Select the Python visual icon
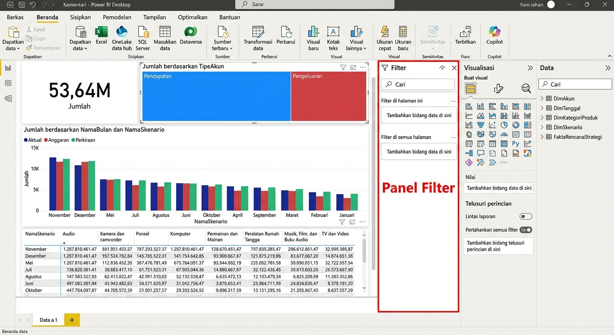This screenshot has width=614, height=335. click(515, 144)
